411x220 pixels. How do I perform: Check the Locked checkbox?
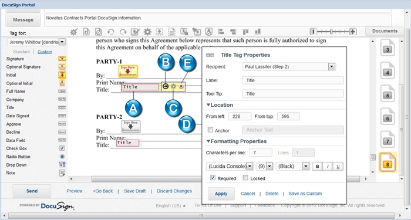tap(245, 178)
